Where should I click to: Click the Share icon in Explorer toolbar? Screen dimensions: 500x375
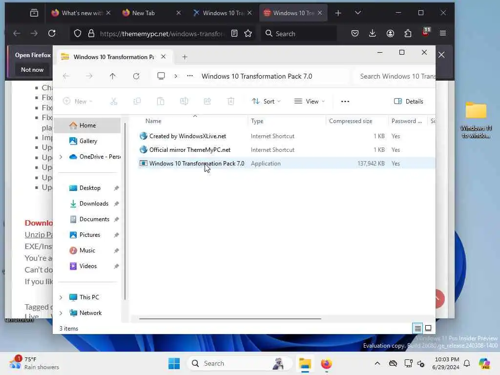click(207, 102)
